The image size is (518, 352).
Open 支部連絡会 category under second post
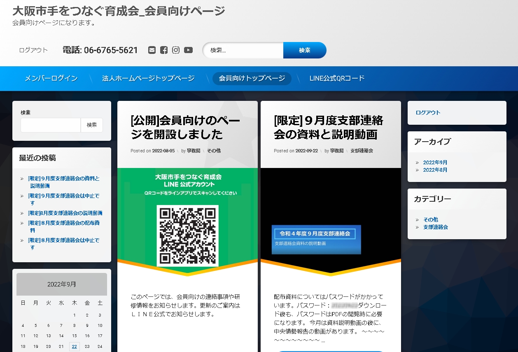[x=362, y=151]
